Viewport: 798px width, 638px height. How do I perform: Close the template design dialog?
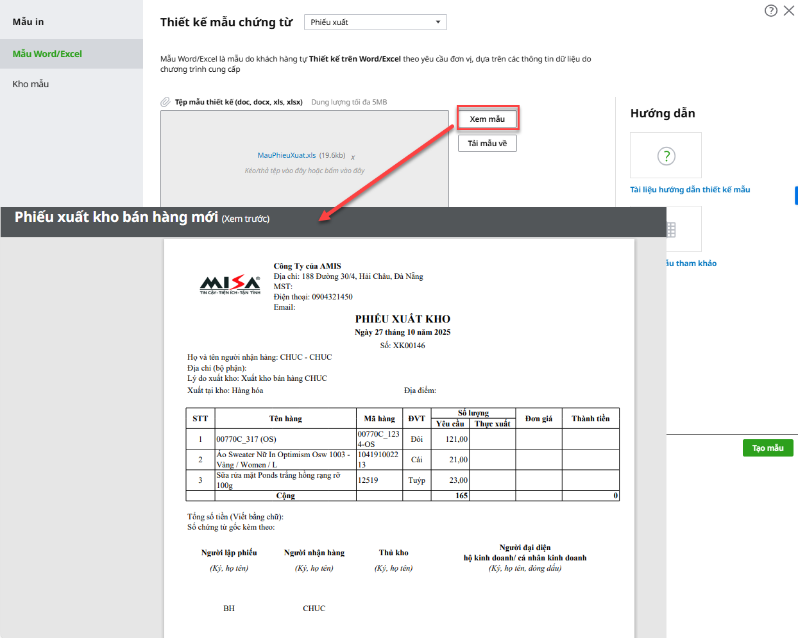(x=789, y=10)
